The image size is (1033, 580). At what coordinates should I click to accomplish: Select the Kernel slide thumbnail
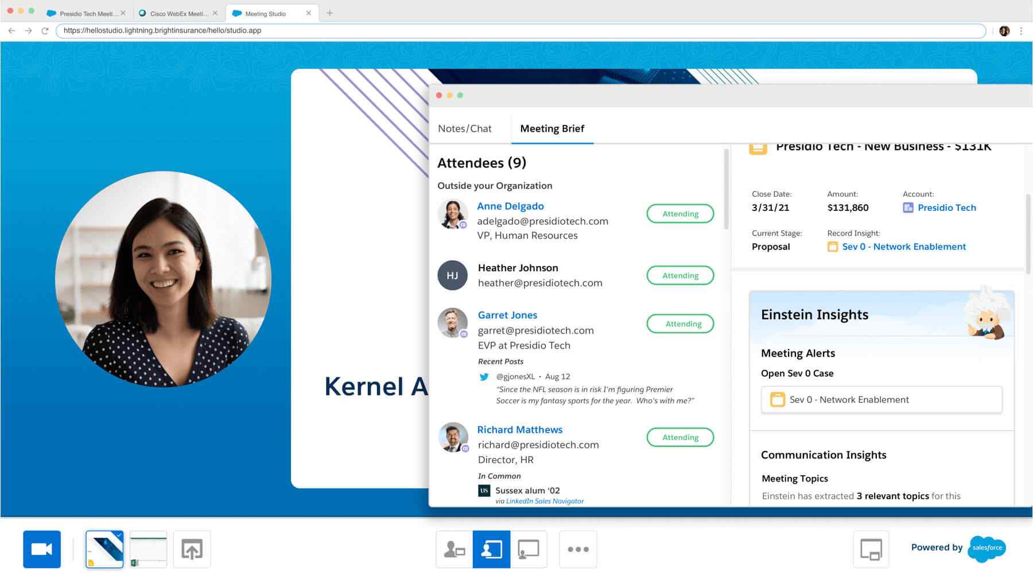point(104,549)
